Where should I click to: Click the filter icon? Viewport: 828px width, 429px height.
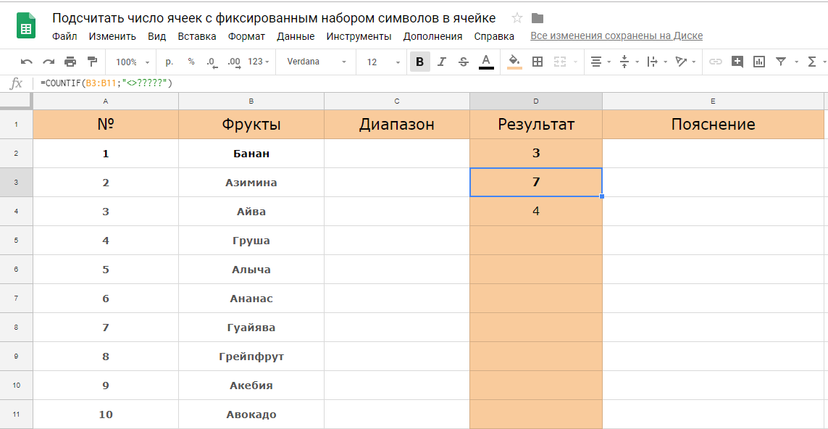[781, 62]
